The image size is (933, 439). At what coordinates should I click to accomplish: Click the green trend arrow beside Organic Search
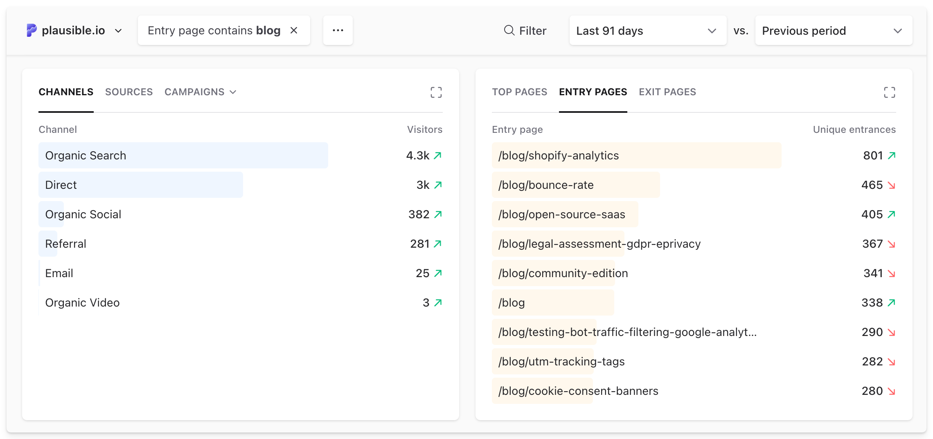(x=437, y=155)
